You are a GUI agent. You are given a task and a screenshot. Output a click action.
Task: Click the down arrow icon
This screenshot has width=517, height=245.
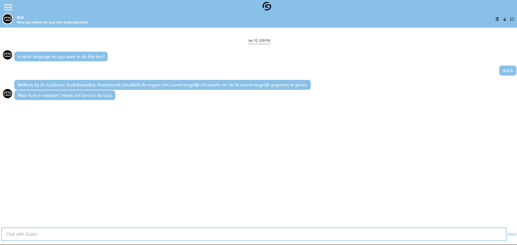coord(505,19)
